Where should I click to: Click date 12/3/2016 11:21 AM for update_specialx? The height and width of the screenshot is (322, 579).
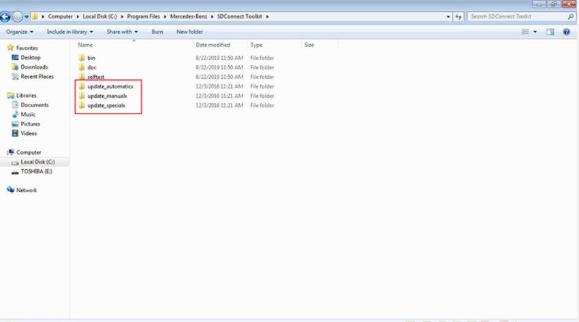219,106
